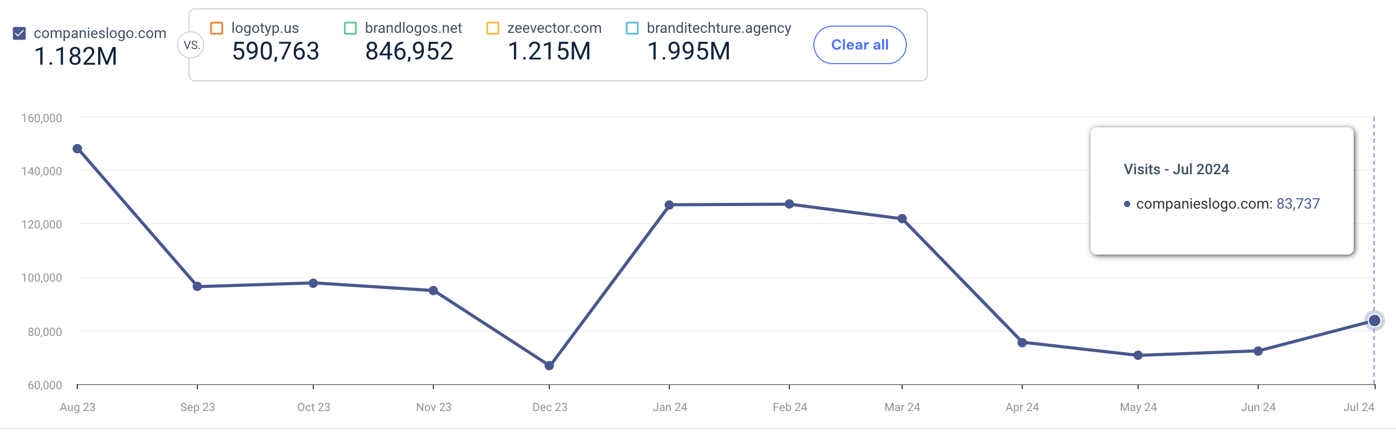Uncheck the companieslogo.com checkbox

coord(19,33)
